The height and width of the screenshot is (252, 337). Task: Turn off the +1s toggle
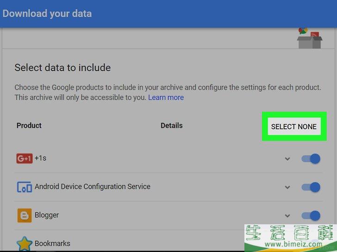(x=311, y=159)
